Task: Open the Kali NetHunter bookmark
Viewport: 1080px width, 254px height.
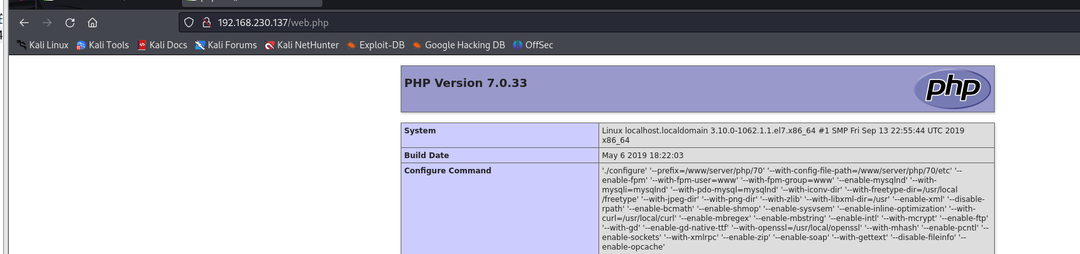Action: tap(301, 45)
